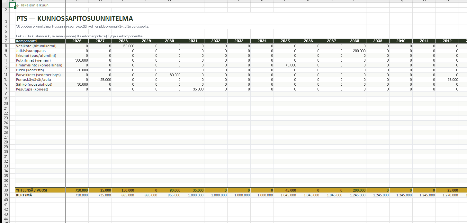This screenshot has width=467, height=223.
Task: Select the Pesutupa 35.000 cell in 2031
Action: [x=193, y=89]
